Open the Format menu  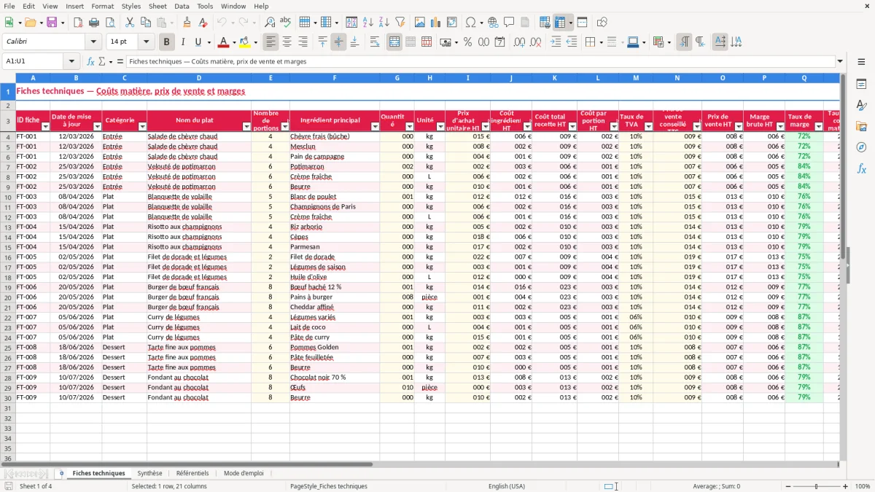point(102,6)
